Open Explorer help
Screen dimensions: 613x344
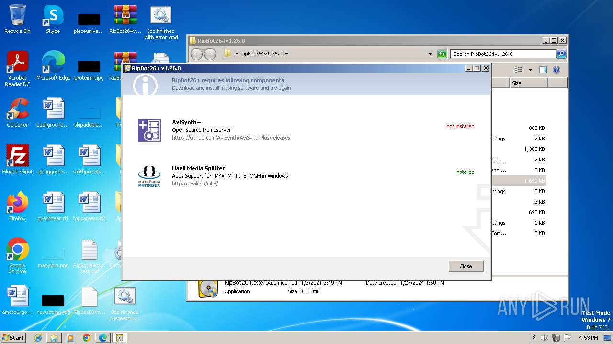556,70
